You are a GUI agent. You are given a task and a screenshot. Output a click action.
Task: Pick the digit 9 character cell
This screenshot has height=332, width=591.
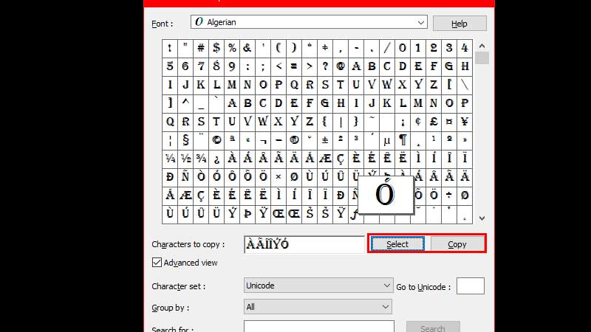point(232,66)
